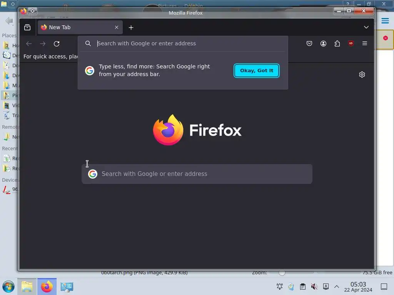Image resolution: width=394 pixels, height=295 pixels.
Task: Open the new tab personalize gear icon
Action: coord(362,75)
